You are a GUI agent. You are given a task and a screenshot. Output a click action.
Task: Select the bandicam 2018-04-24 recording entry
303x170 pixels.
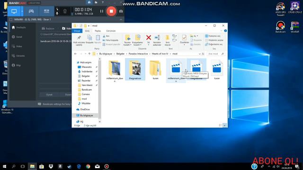(56, 41)
